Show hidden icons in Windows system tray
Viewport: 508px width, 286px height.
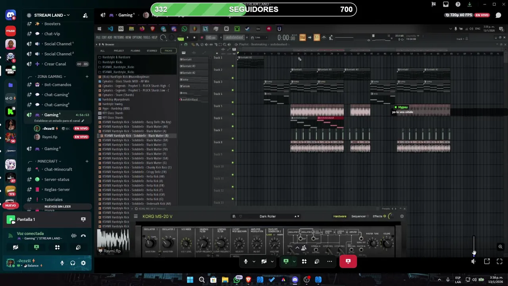[x=439, y=280]
